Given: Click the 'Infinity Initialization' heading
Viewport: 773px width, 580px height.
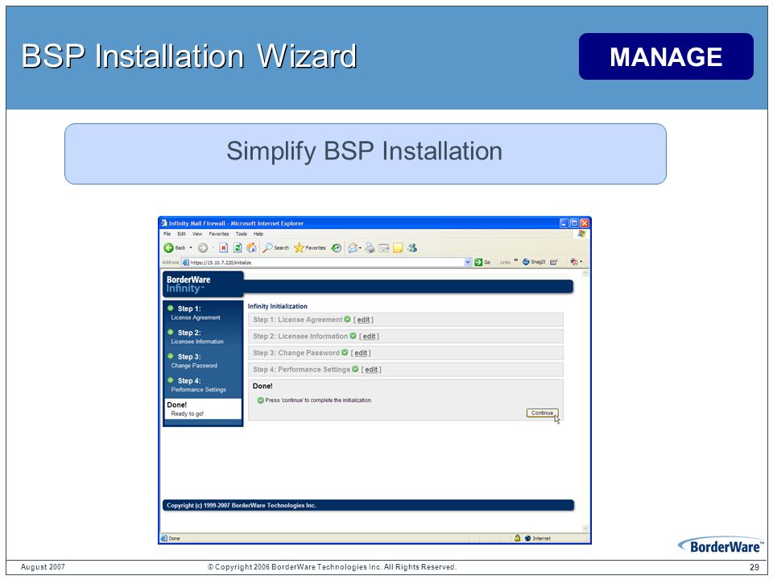Looking at the screenshot, I should [x=277, y=306].
